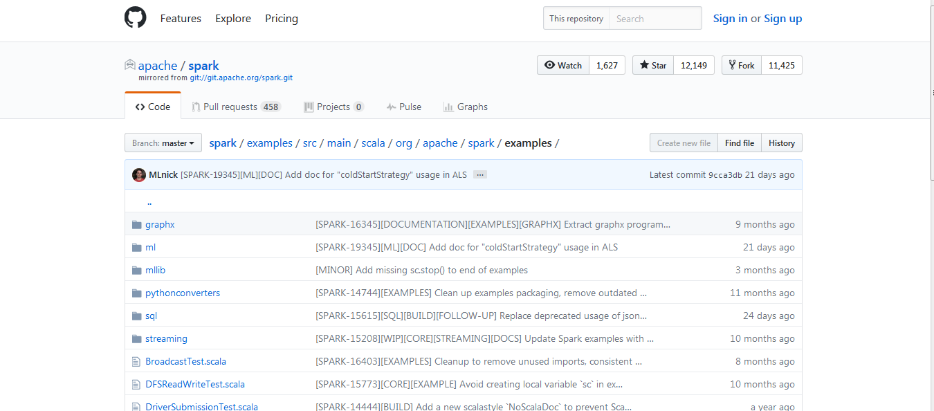Open the MLnick author link
The width and height of the screenshot is (934, 411).
163,175
